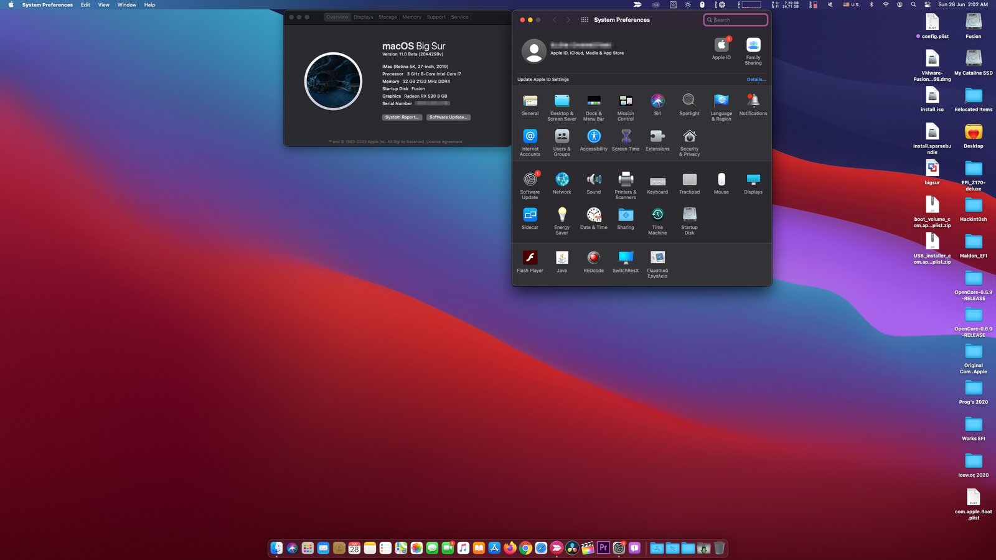Select config.plist file on desktop
996x560 pixels.
tap(932, 26)
